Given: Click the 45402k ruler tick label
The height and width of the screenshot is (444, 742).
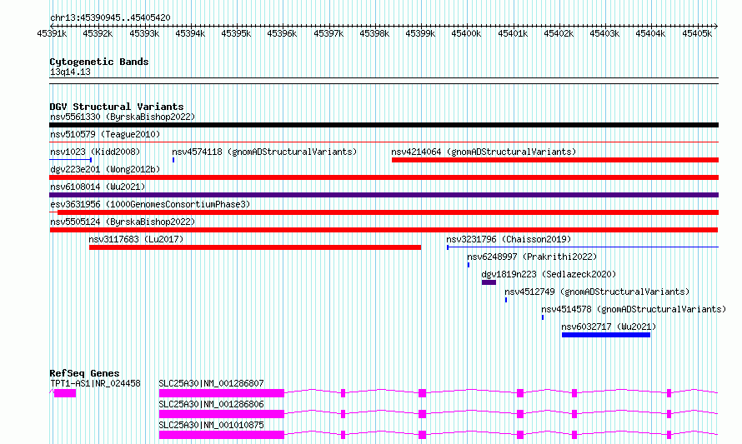Looking at the screenshot, I should 559,33.
